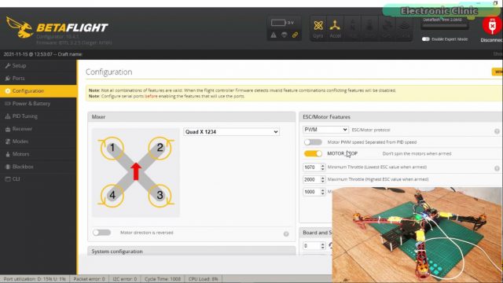Open the Blackbox tab
503x283 pixels.
pos(39,167)
